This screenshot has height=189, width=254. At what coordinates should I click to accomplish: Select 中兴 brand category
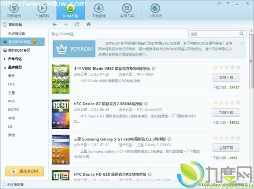click(11, 101)
